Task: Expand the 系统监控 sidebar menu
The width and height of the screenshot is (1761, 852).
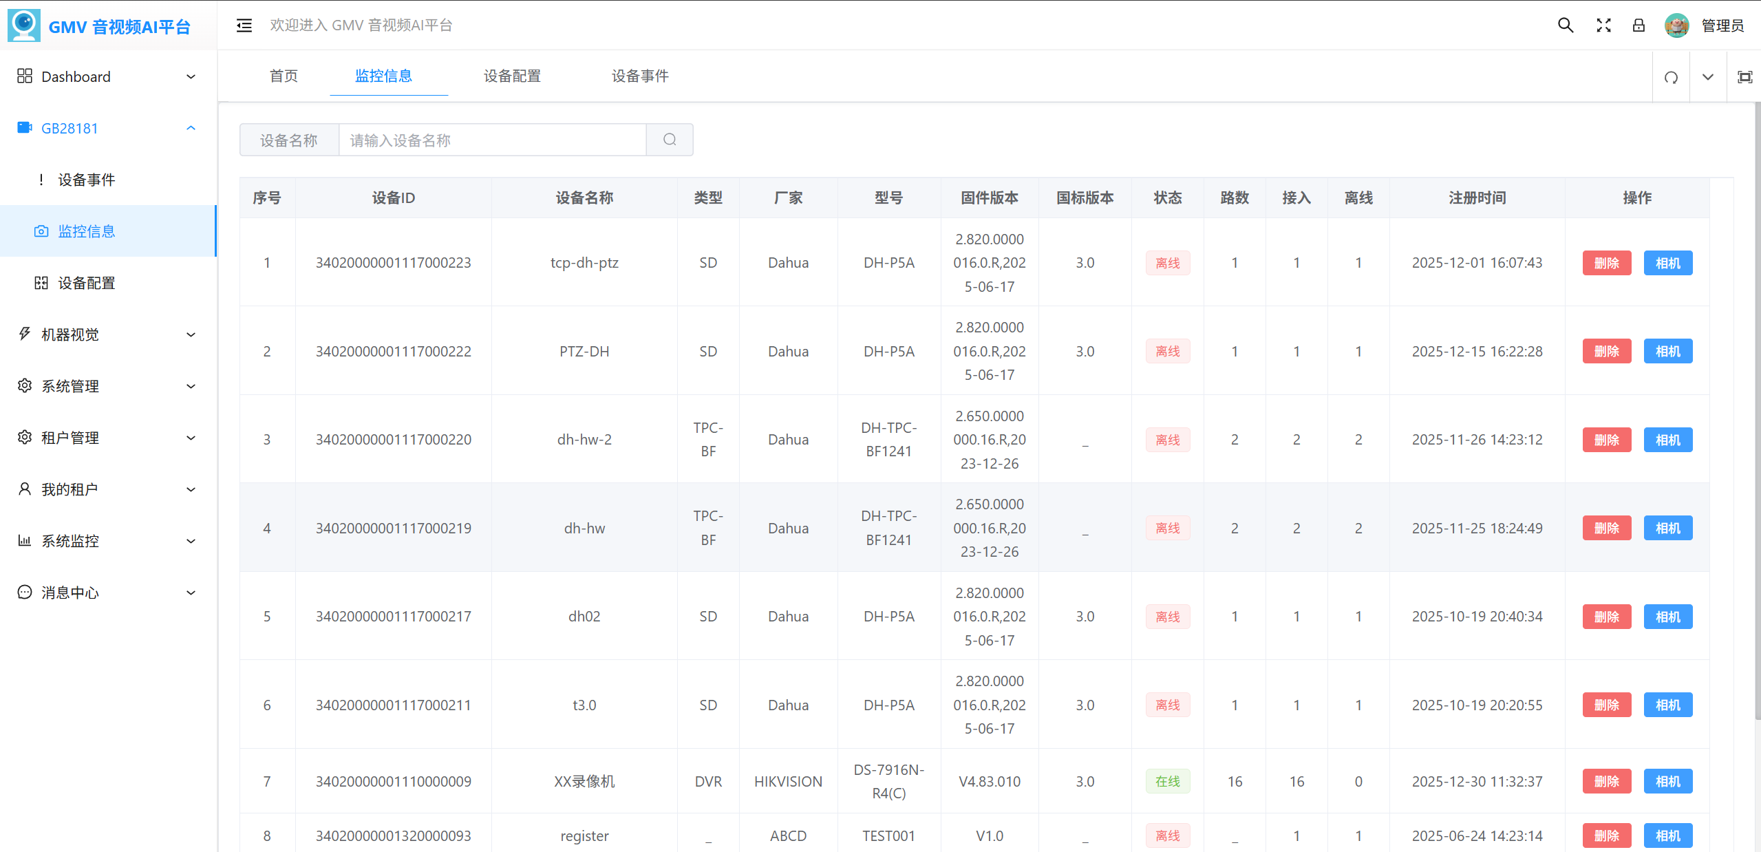Action: tap(108, 541)
